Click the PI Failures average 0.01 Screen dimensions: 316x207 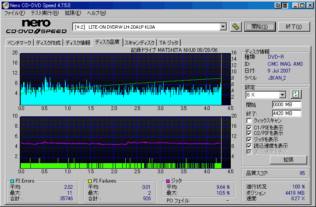pyautogui.click(x=146, y=187)
